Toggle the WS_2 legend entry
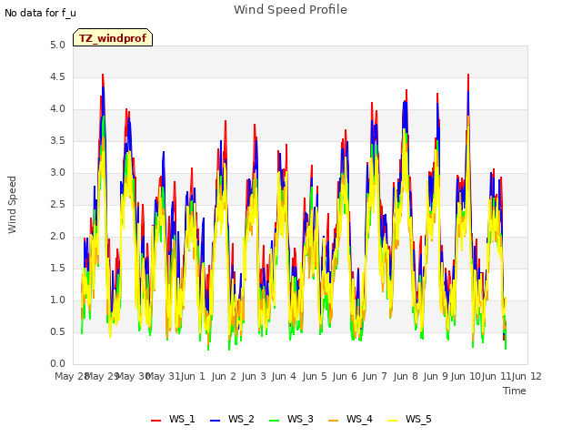582x437 pixels. pyautogui.click(x=232, y=419)
